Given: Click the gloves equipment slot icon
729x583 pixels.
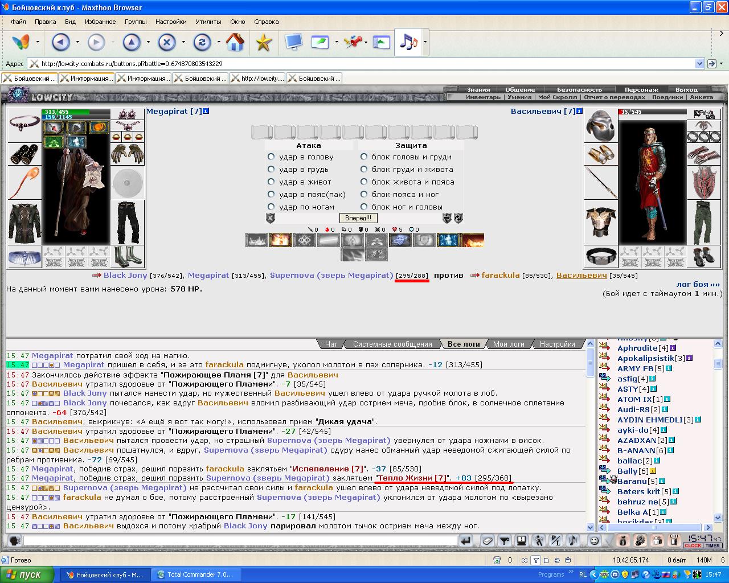Looking at the screenshot, I should (128, 154).
